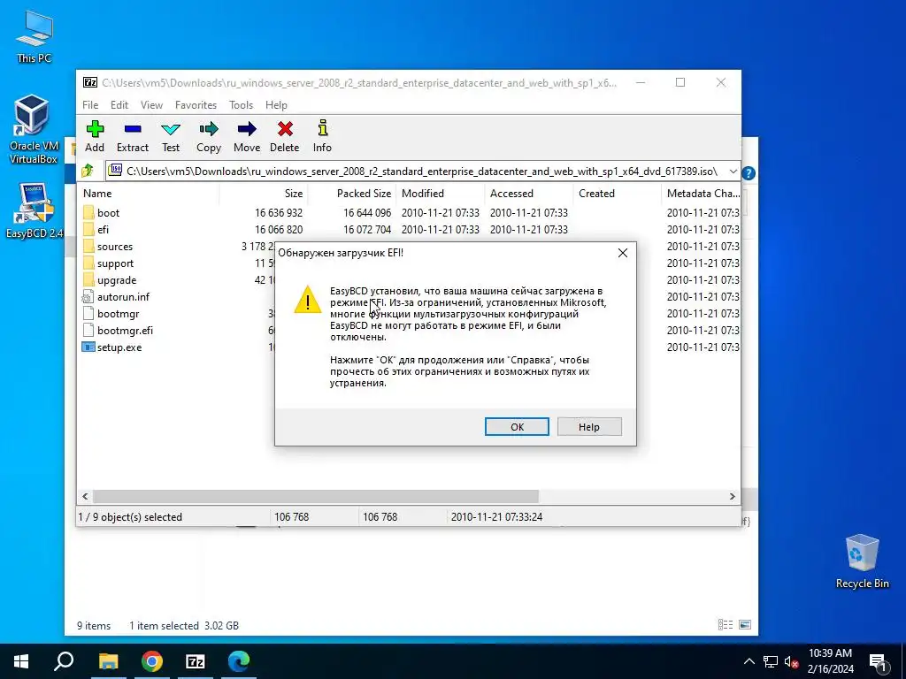906x679 pixels.
Task: Open the notification center icon
Action: (x=878, y=661)
